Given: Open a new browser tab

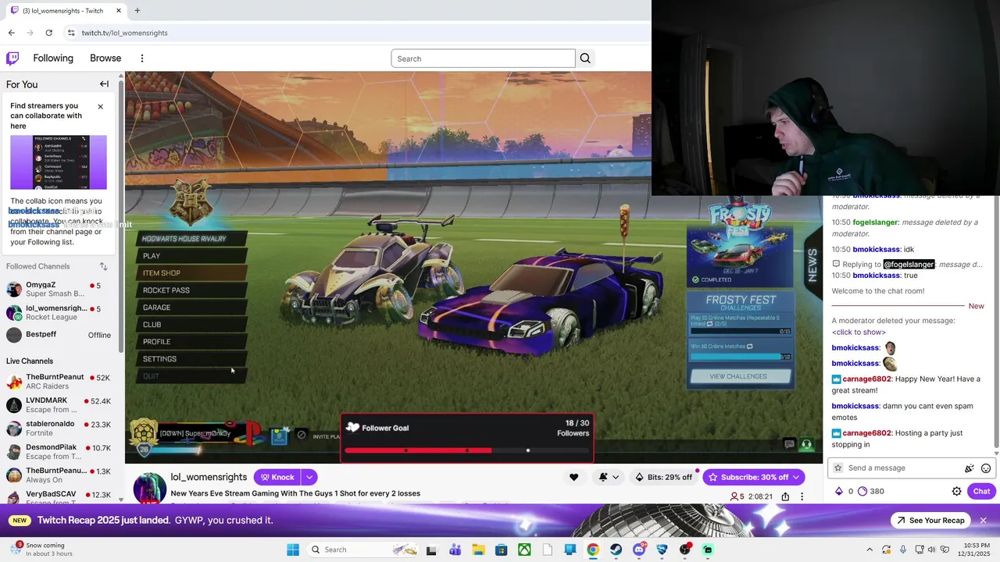Looking at the screenshot, I should tap(137, 11).
